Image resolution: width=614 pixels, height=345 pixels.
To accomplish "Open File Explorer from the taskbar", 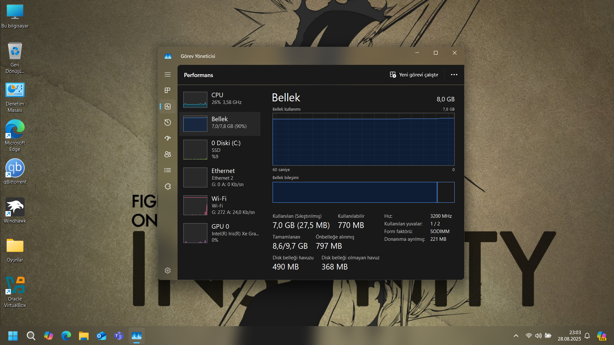I will [x=84, y=336].
